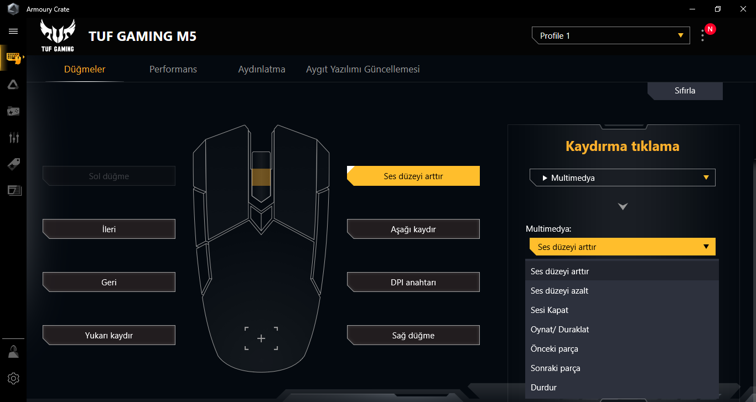Click the 'TUF GAMING M5' device title
Viewport: 756px width, 402px height.
pyautogui.click(x=142, y=36)
